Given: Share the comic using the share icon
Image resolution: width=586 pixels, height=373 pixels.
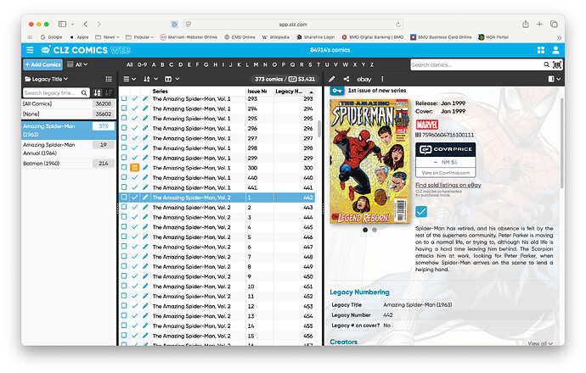Looking at the screenshot, I should click(347, 79).
